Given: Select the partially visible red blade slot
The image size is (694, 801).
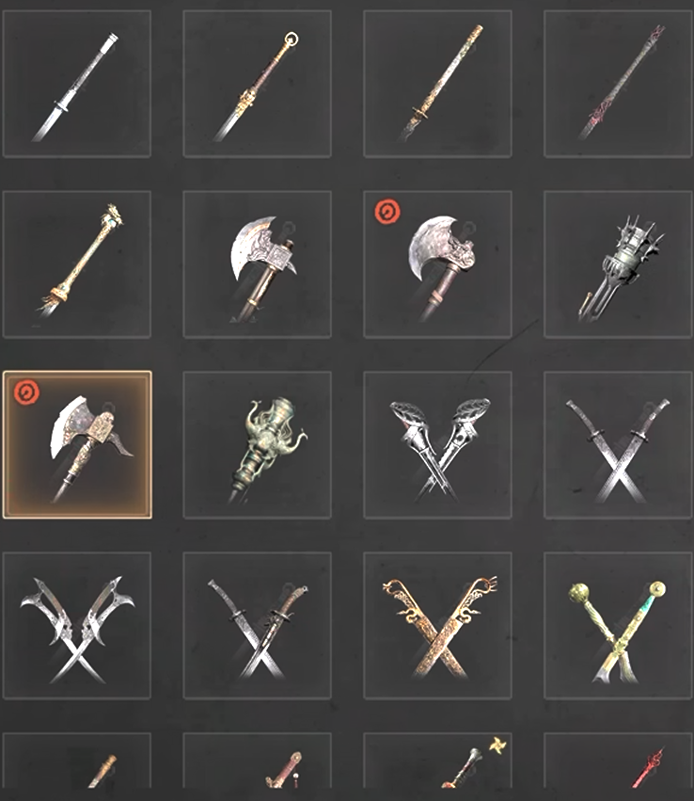Looking at the screenshot, I should [619, 761].
